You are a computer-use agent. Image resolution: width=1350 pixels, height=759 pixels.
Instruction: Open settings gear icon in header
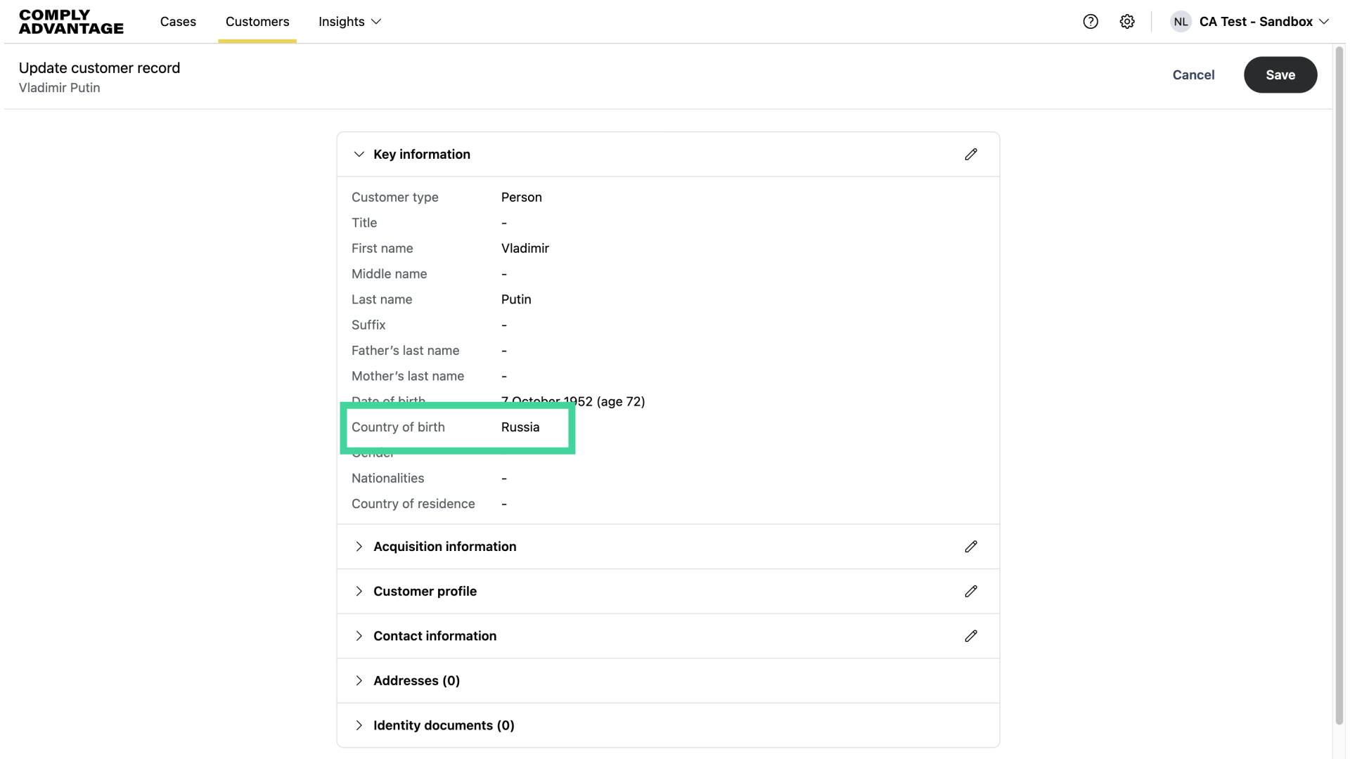pyautogui.click(x=1127, y=22)
